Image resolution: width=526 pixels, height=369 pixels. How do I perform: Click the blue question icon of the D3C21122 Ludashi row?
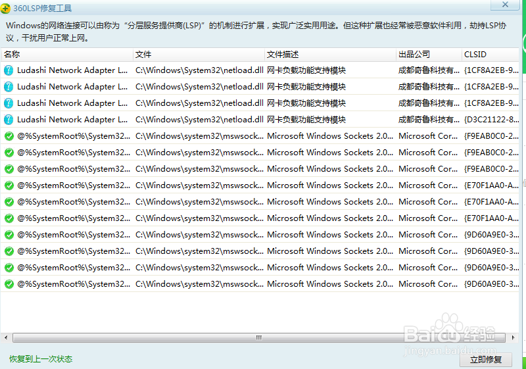pos(9,120)
